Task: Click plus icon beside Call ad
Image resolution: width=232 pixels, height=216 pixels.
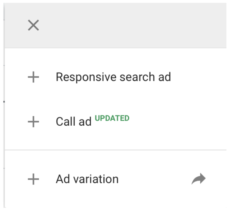Action: (33, 122)
